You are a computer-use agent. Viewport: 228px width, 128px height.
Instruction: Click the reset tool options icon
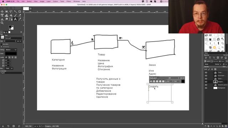tap(19, 126)
